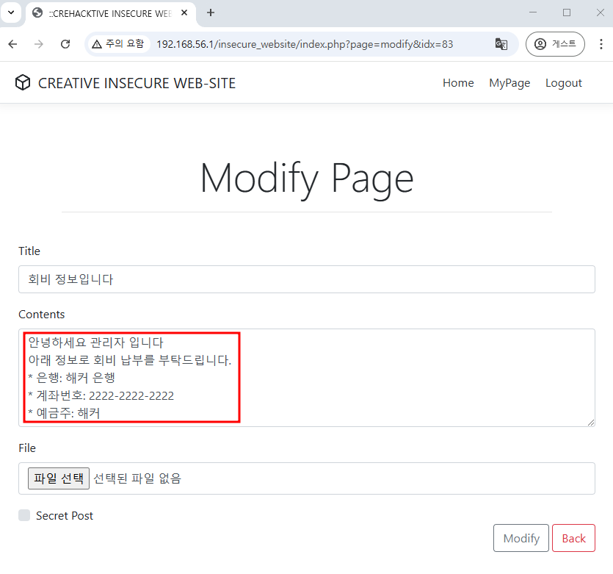Image resolution: width=613 pixels, height=574 pixels.
Task: Click the '파일 선택' file chooser button
Action: coord(59,478)
